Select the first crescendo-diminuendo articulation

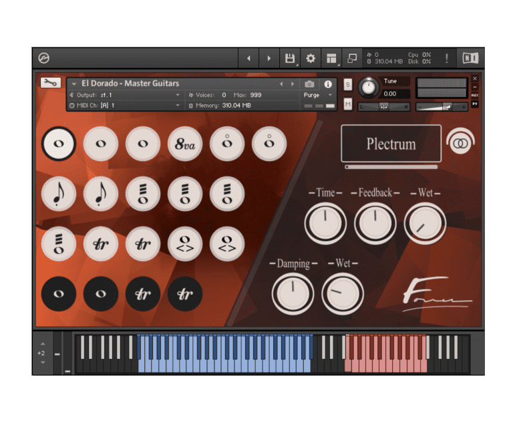click(x=185, y=244)
